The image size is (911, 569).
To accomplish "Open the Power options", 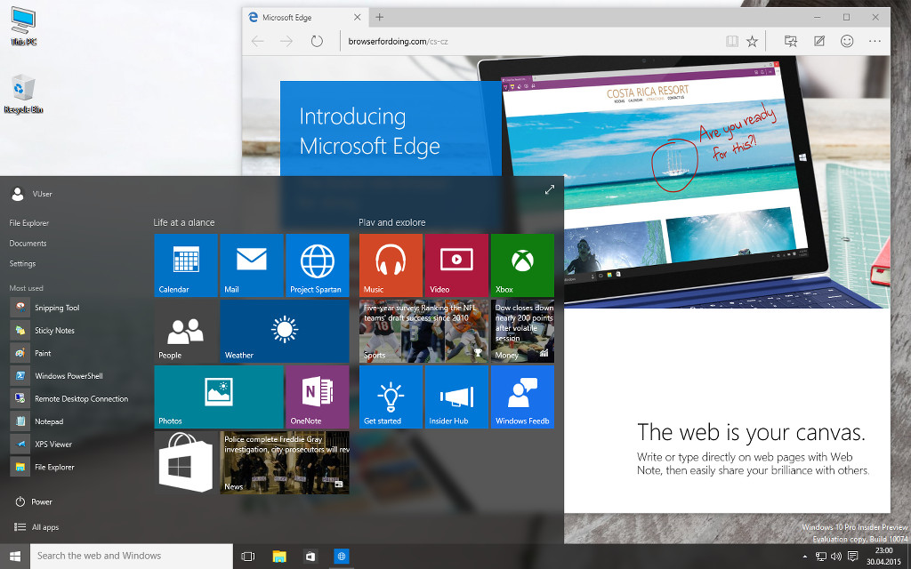I will point(34,501).
